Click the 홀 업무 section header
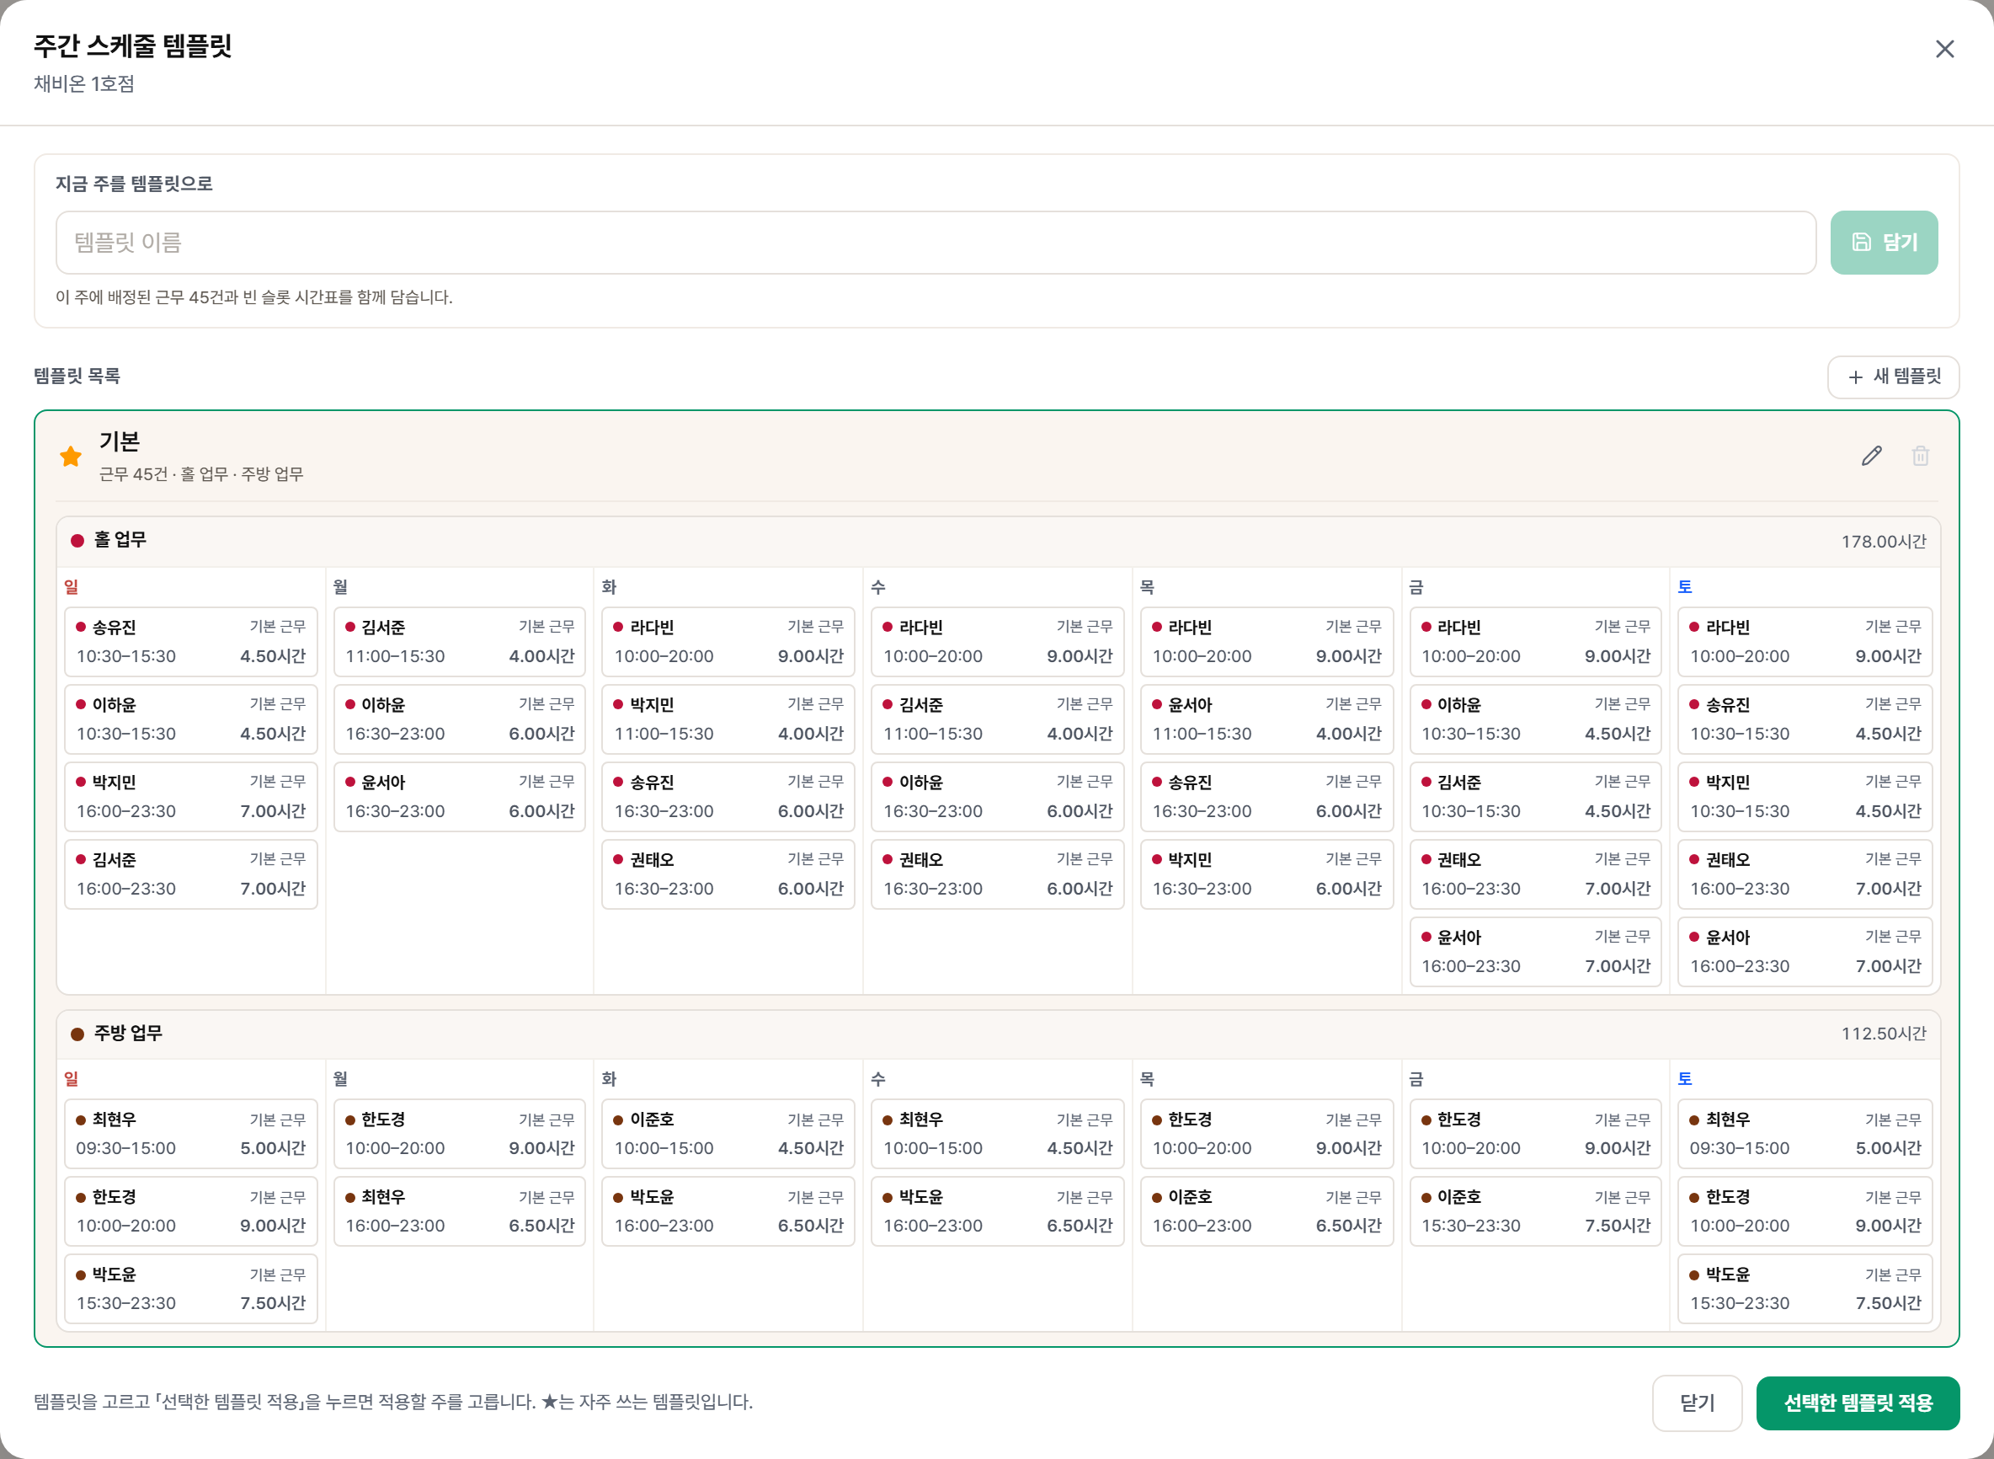Viewport: 1994px width, 1459px height. pyautogui.click(x=999, y=542)
